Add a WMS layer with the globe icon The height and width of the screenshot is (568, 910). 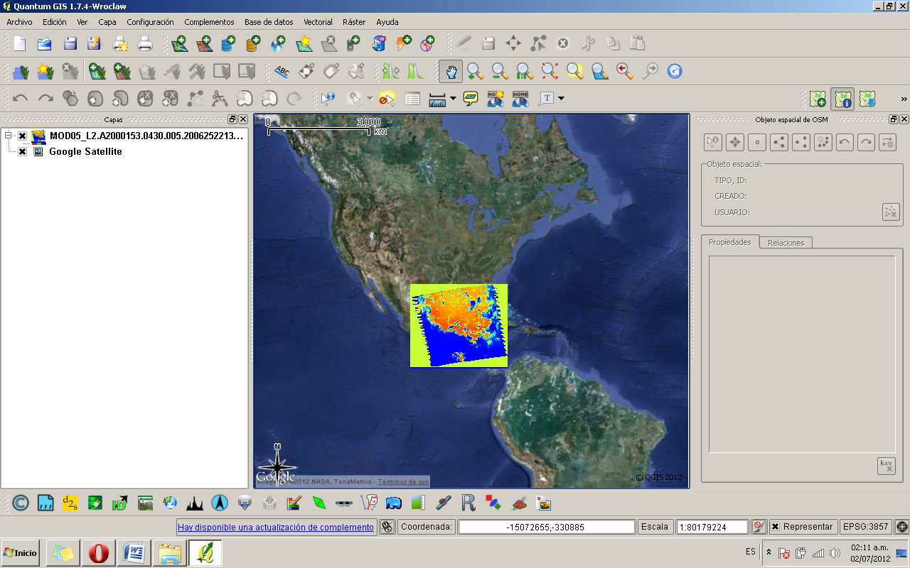(x=279, y=44)
